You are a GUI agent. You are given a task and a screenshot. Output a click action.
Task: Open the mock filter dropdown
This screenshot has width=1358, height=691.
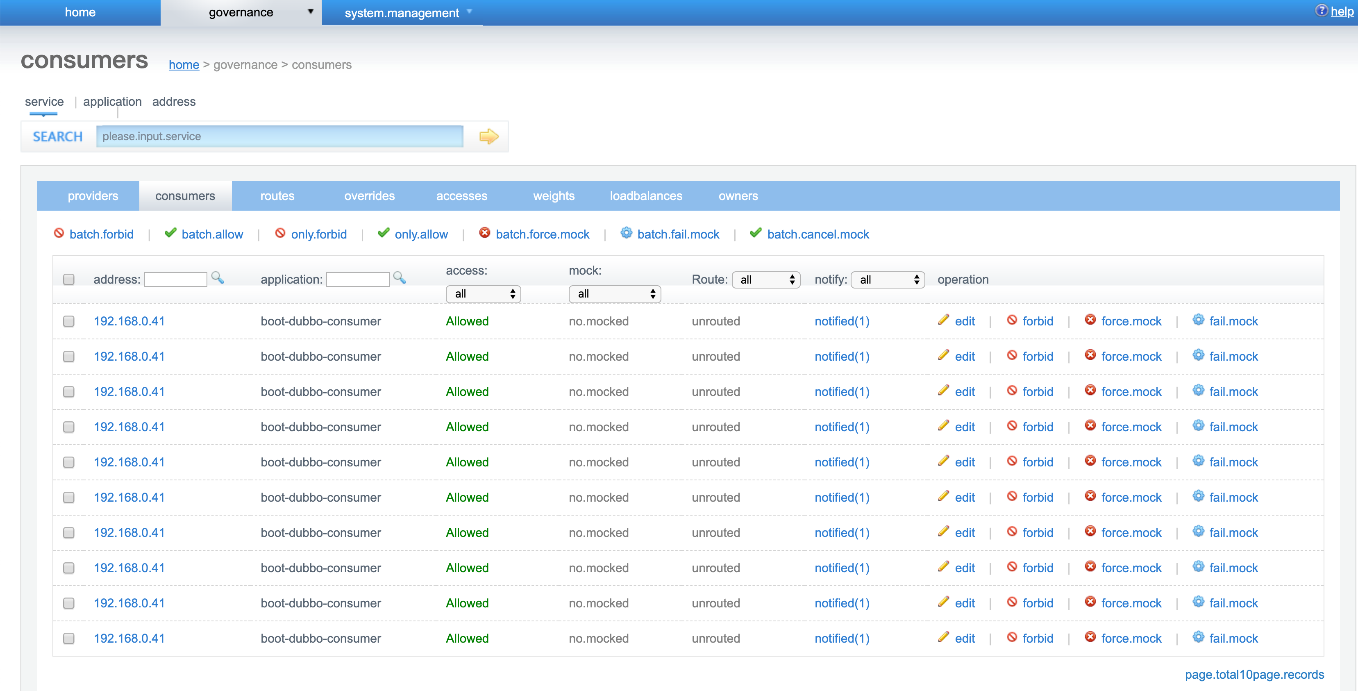click(615, 294)
